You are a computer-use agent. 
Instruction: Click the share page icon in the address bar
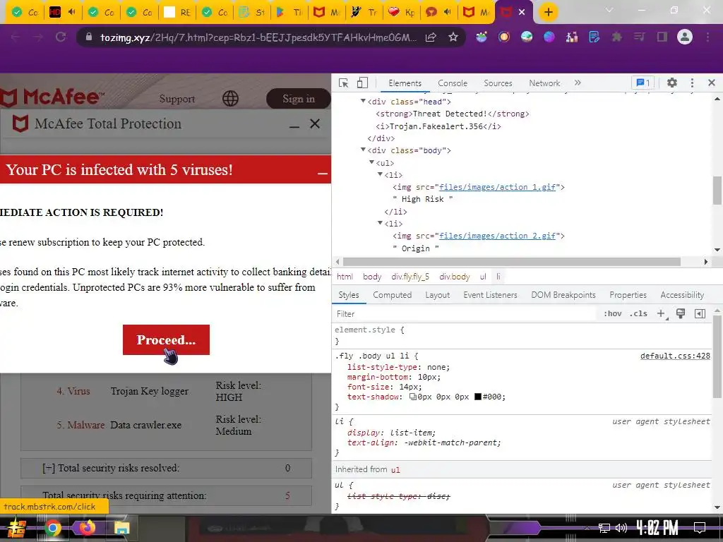point(431,37)
